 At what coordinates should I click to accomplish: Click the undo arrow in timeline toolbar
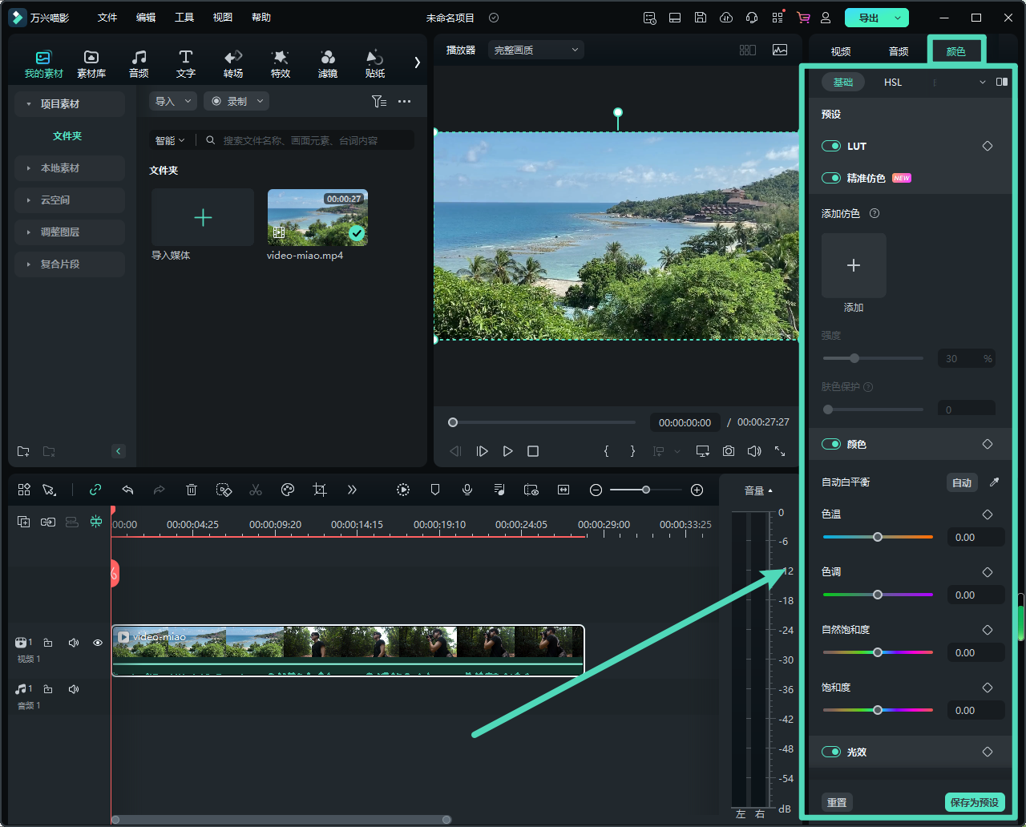coord(127,490)
